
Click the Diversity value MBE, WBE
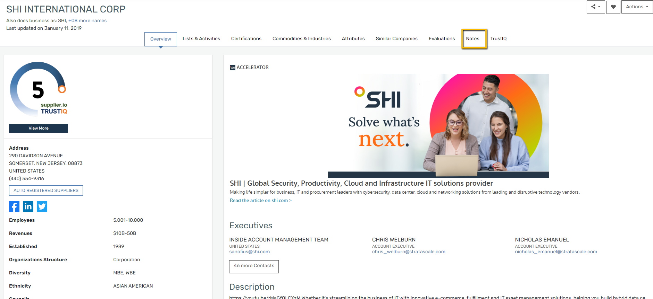[x=124, y=273]
